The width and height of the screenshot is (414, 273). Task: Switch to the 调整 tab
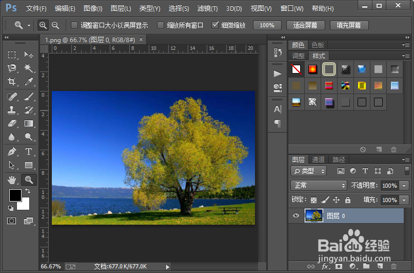[299, 56]
